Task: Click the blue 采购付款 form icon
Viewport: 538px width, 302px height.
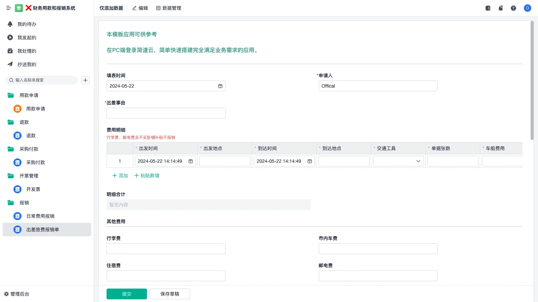Action: tap(17, 162)
